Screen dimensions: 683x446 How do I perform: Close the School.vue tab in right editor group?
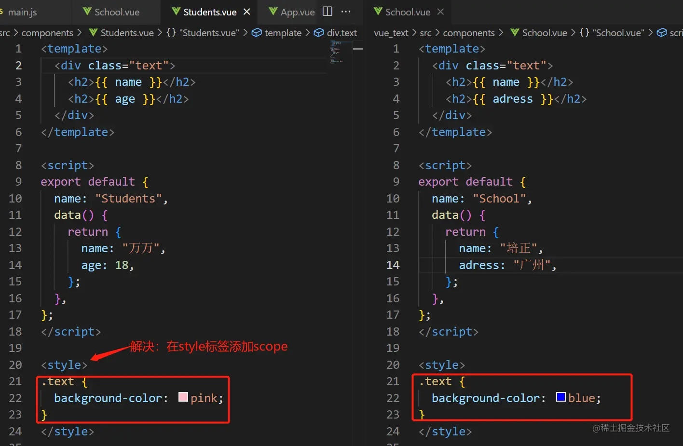tap(440, 12)
